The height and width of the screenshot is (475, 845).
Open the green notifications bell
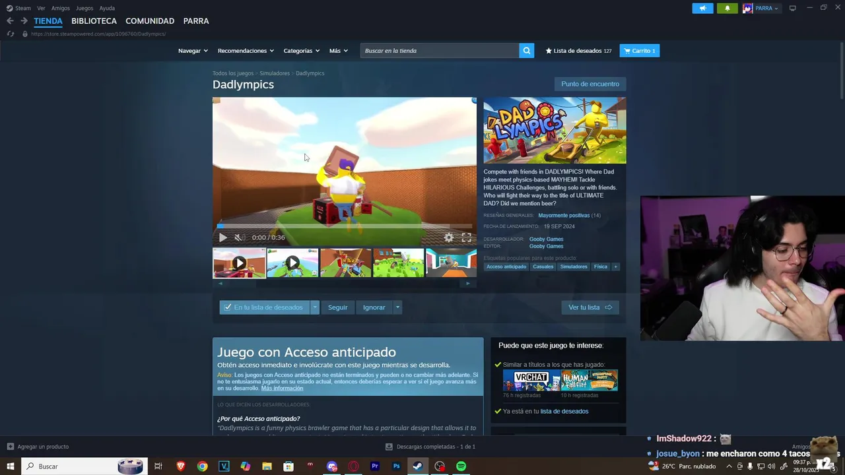click(x=727, y=8)
